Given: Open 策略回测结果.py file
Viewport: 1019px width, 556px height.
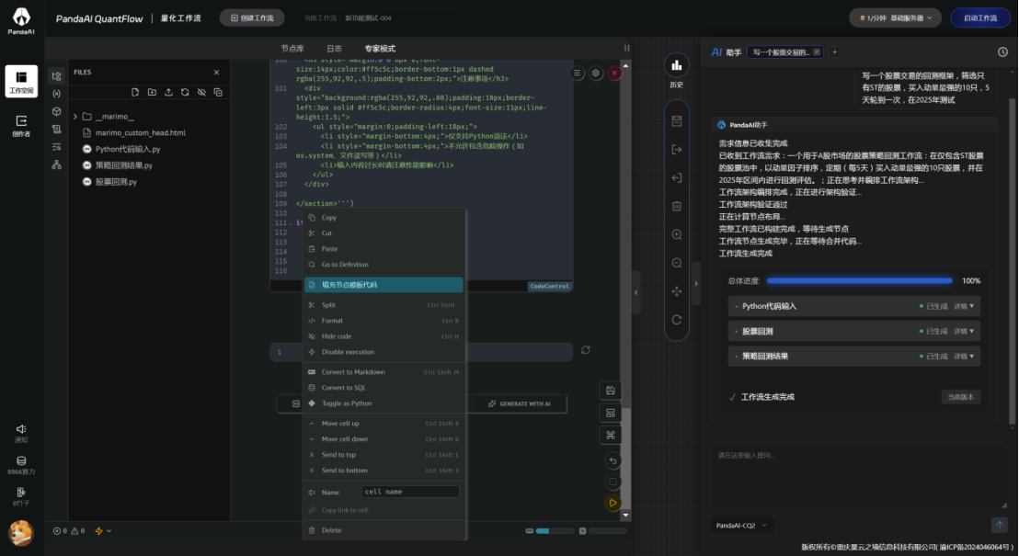Looking at the screenshot, I should pos(123,165).
